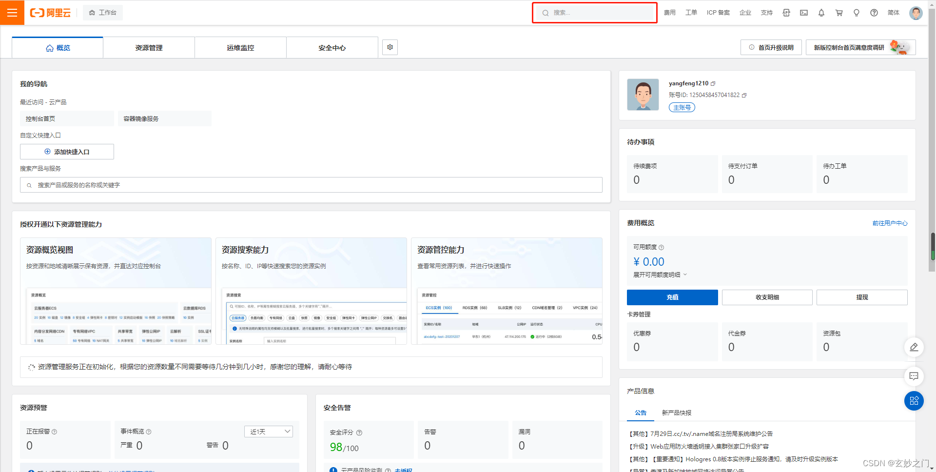The image size is (936, 472).
Task: Open 控制台首页 recent shortcut
Action: [x=67, y=118]
